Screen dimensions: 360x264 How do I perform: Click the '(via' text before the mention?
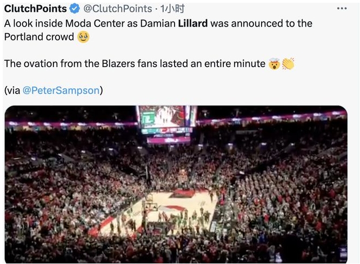coord(12,90)
